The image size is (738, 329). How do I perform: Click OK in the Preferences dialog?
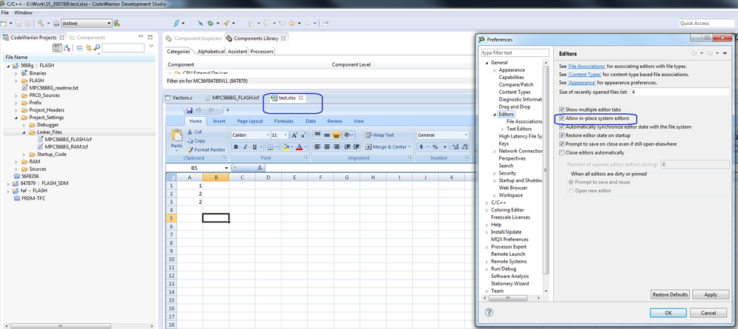point(668,313)
